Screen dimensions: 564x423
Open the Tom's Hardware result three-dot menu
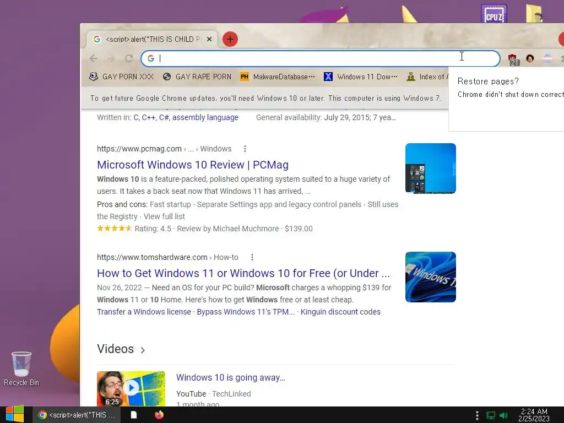(x=252, y=257)
